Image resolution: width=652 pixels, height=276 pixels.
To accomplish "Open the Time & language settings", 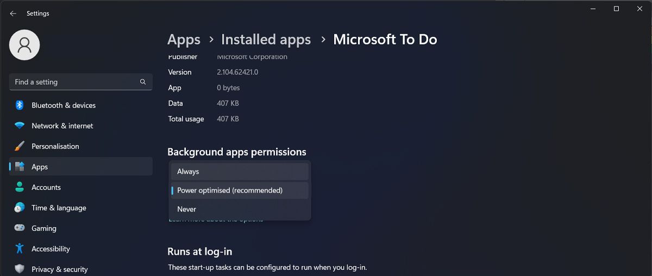I will coord(59,208).
